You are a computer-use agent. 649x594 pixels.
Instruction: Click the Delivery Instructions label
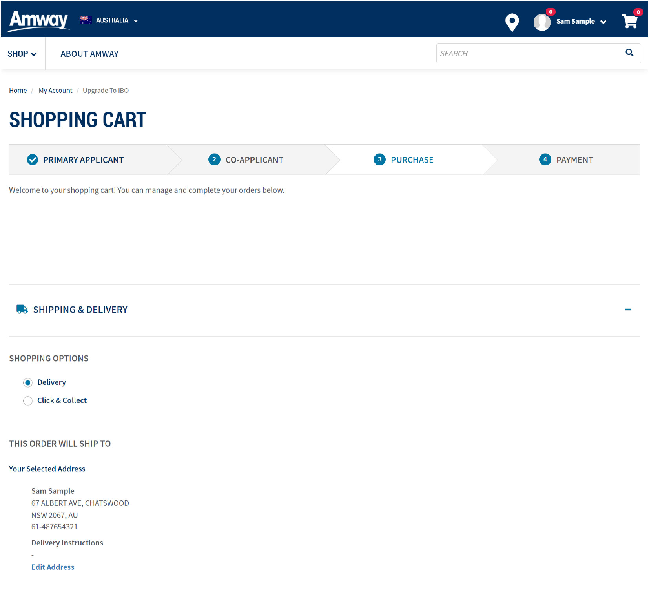pyautogui.click(x=67, y=543)
